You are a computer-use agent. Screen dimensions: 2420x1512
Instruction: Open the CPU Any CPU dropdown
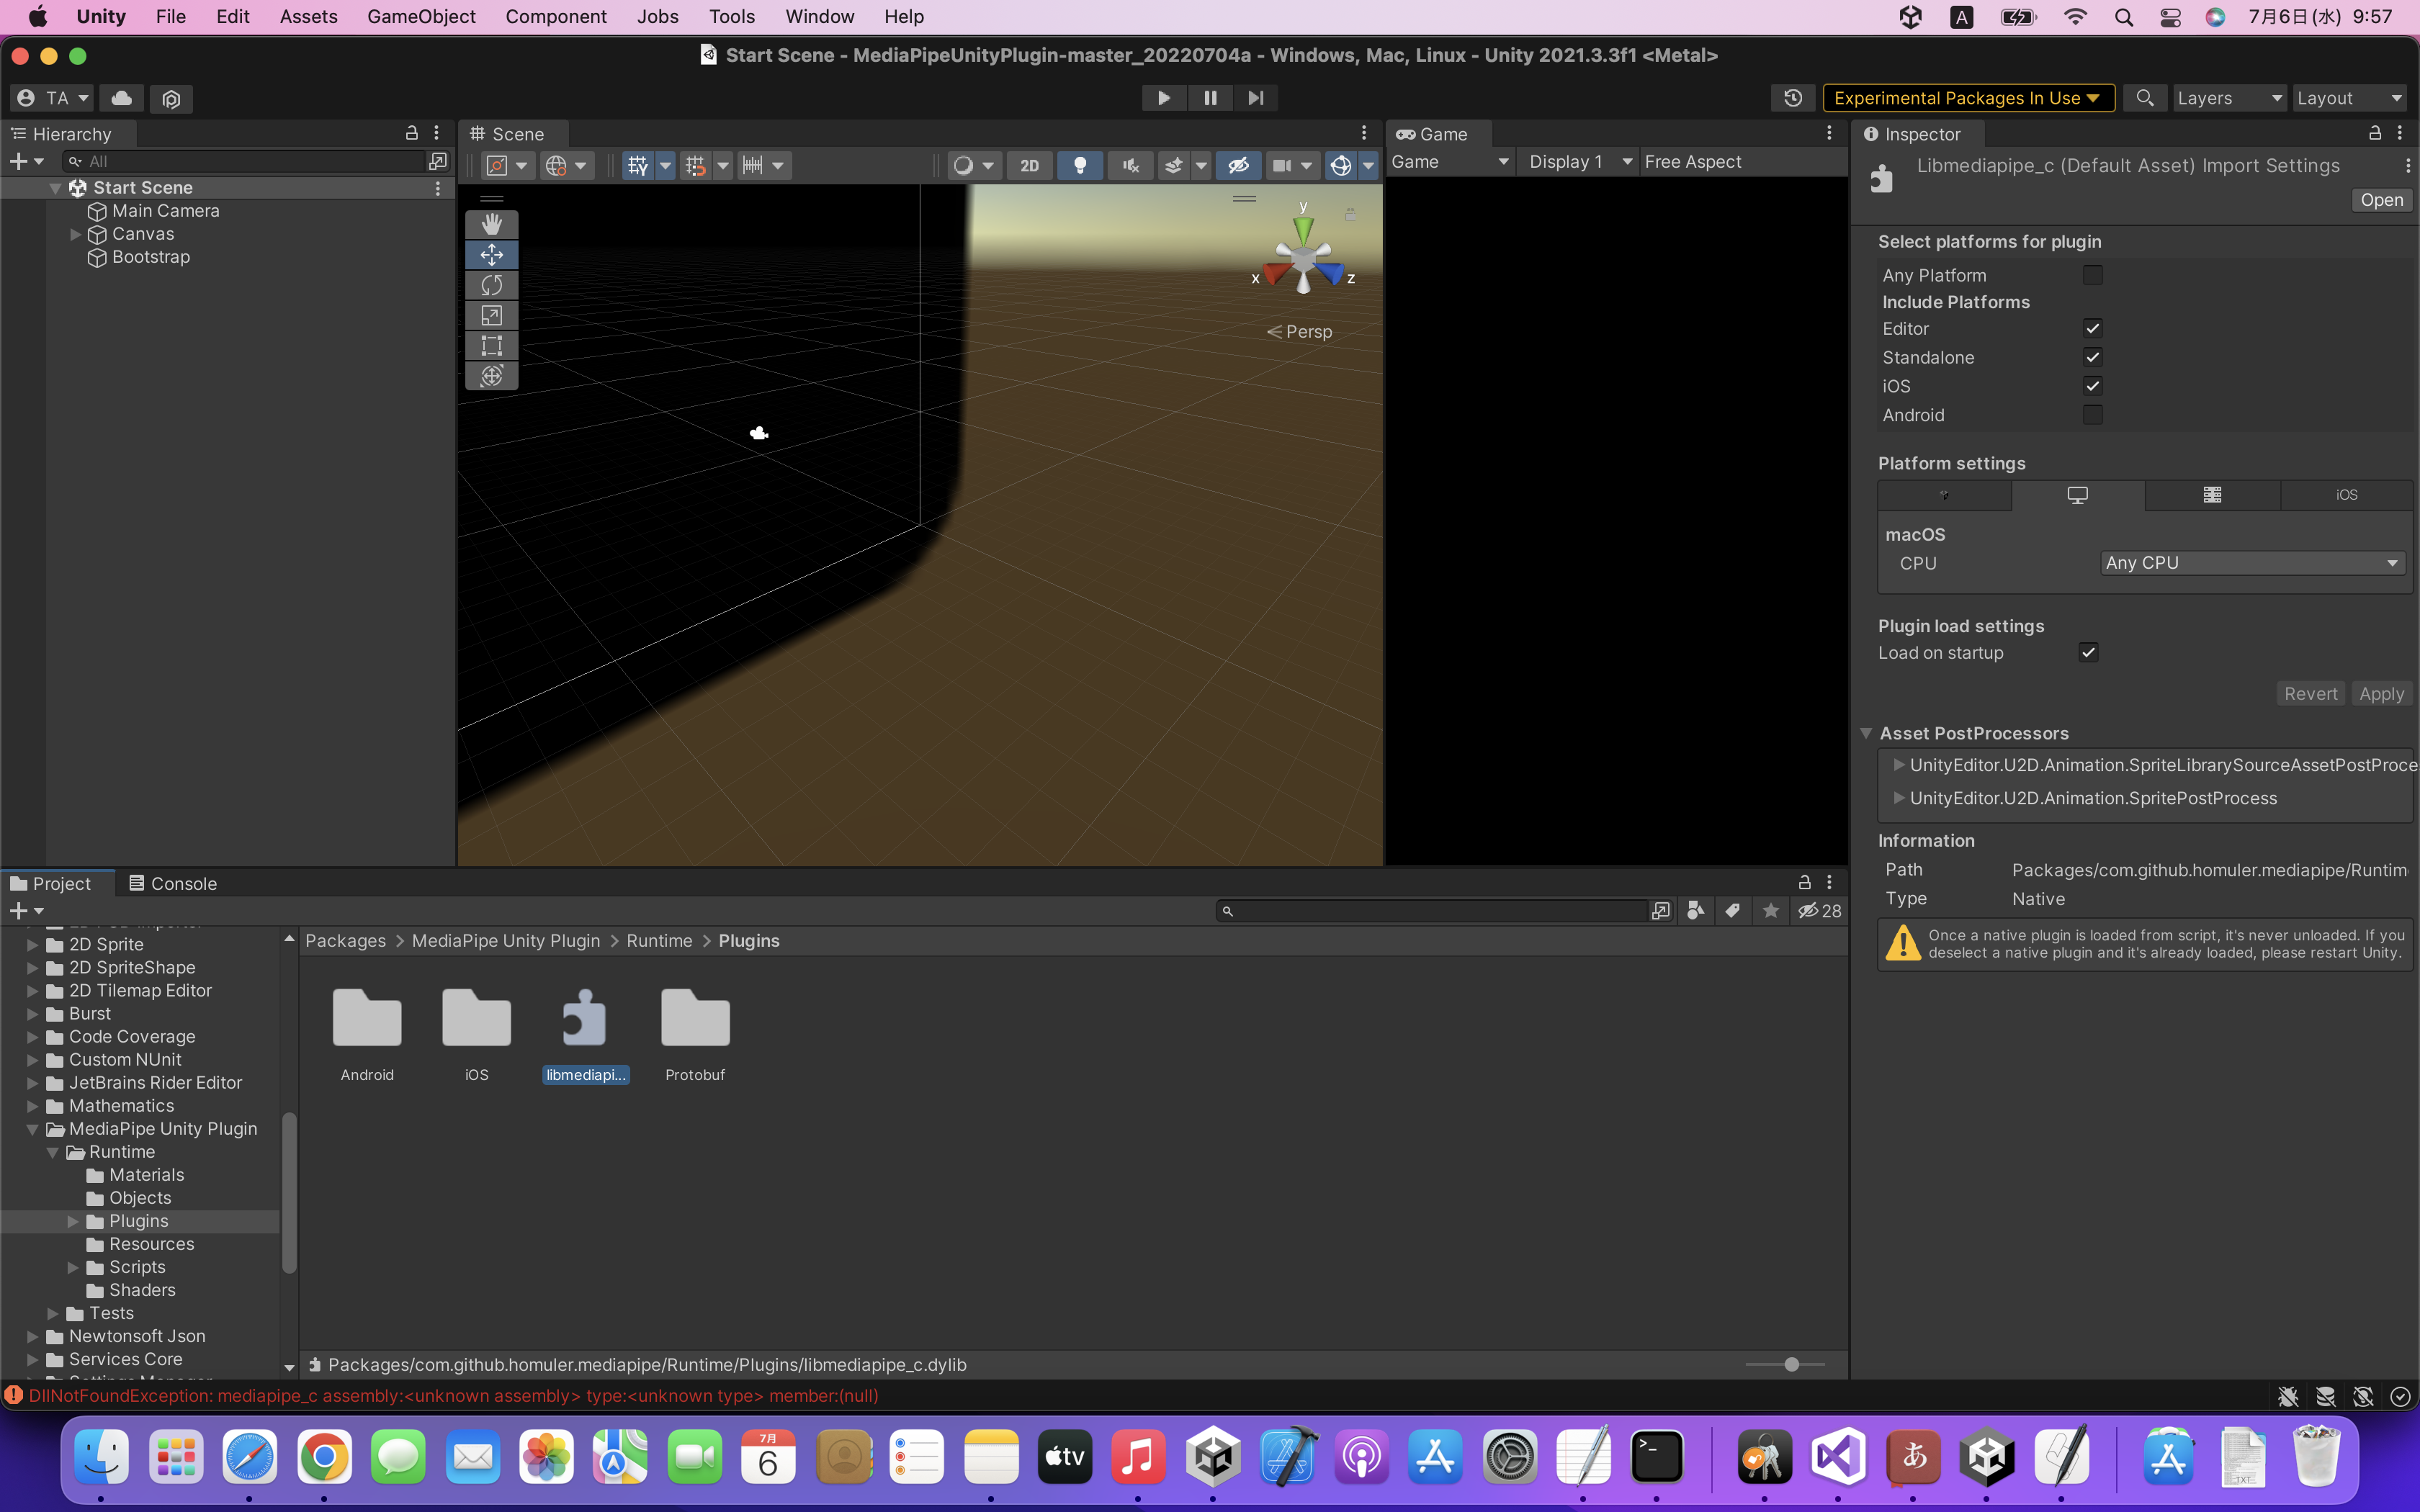[x=2250, y=563]
